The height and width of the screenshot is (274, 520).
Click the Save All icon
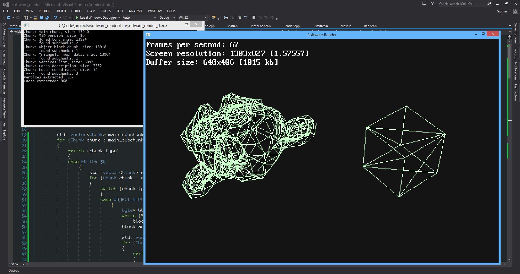tap(47, 18)
